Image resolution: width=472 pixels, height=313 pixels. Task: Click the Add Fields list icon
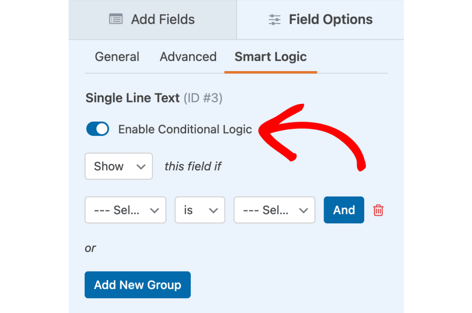coord(116,19)
